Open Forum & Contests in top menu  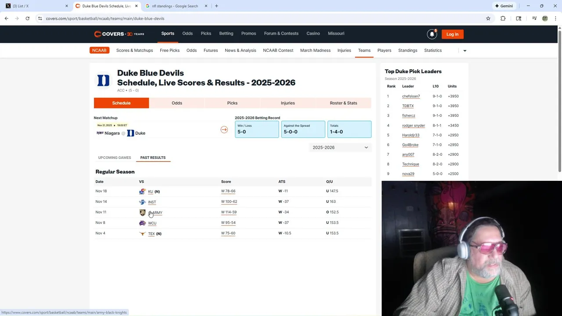tap(281, 33)
